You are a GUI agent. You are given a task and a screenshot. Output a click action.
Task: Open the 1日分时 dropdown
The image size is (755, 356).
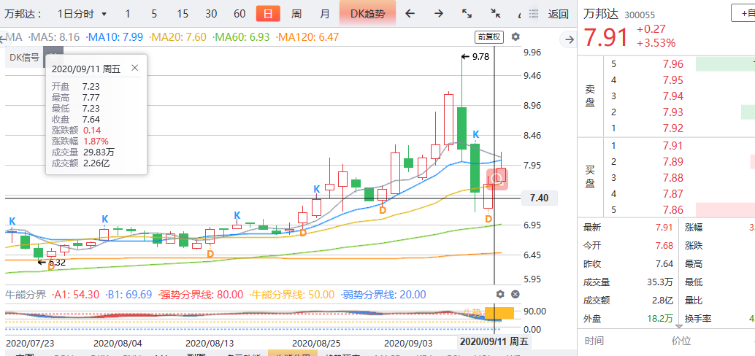point(81,14)
